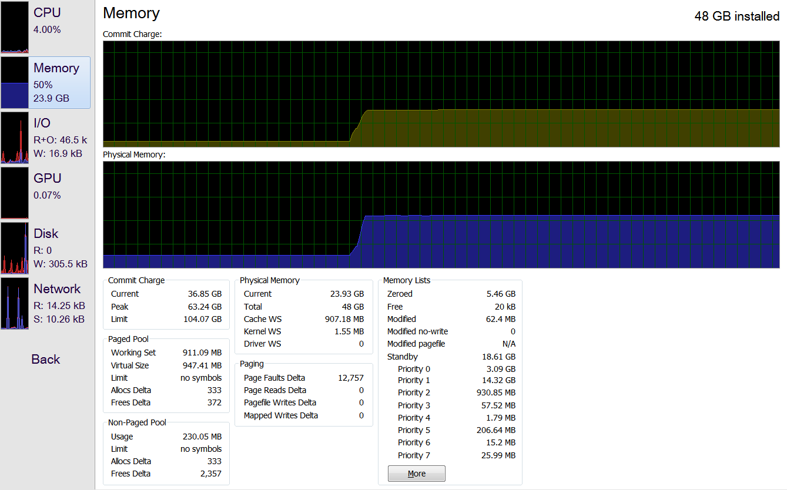Click the Commit Charge graph

click(441, 94)
